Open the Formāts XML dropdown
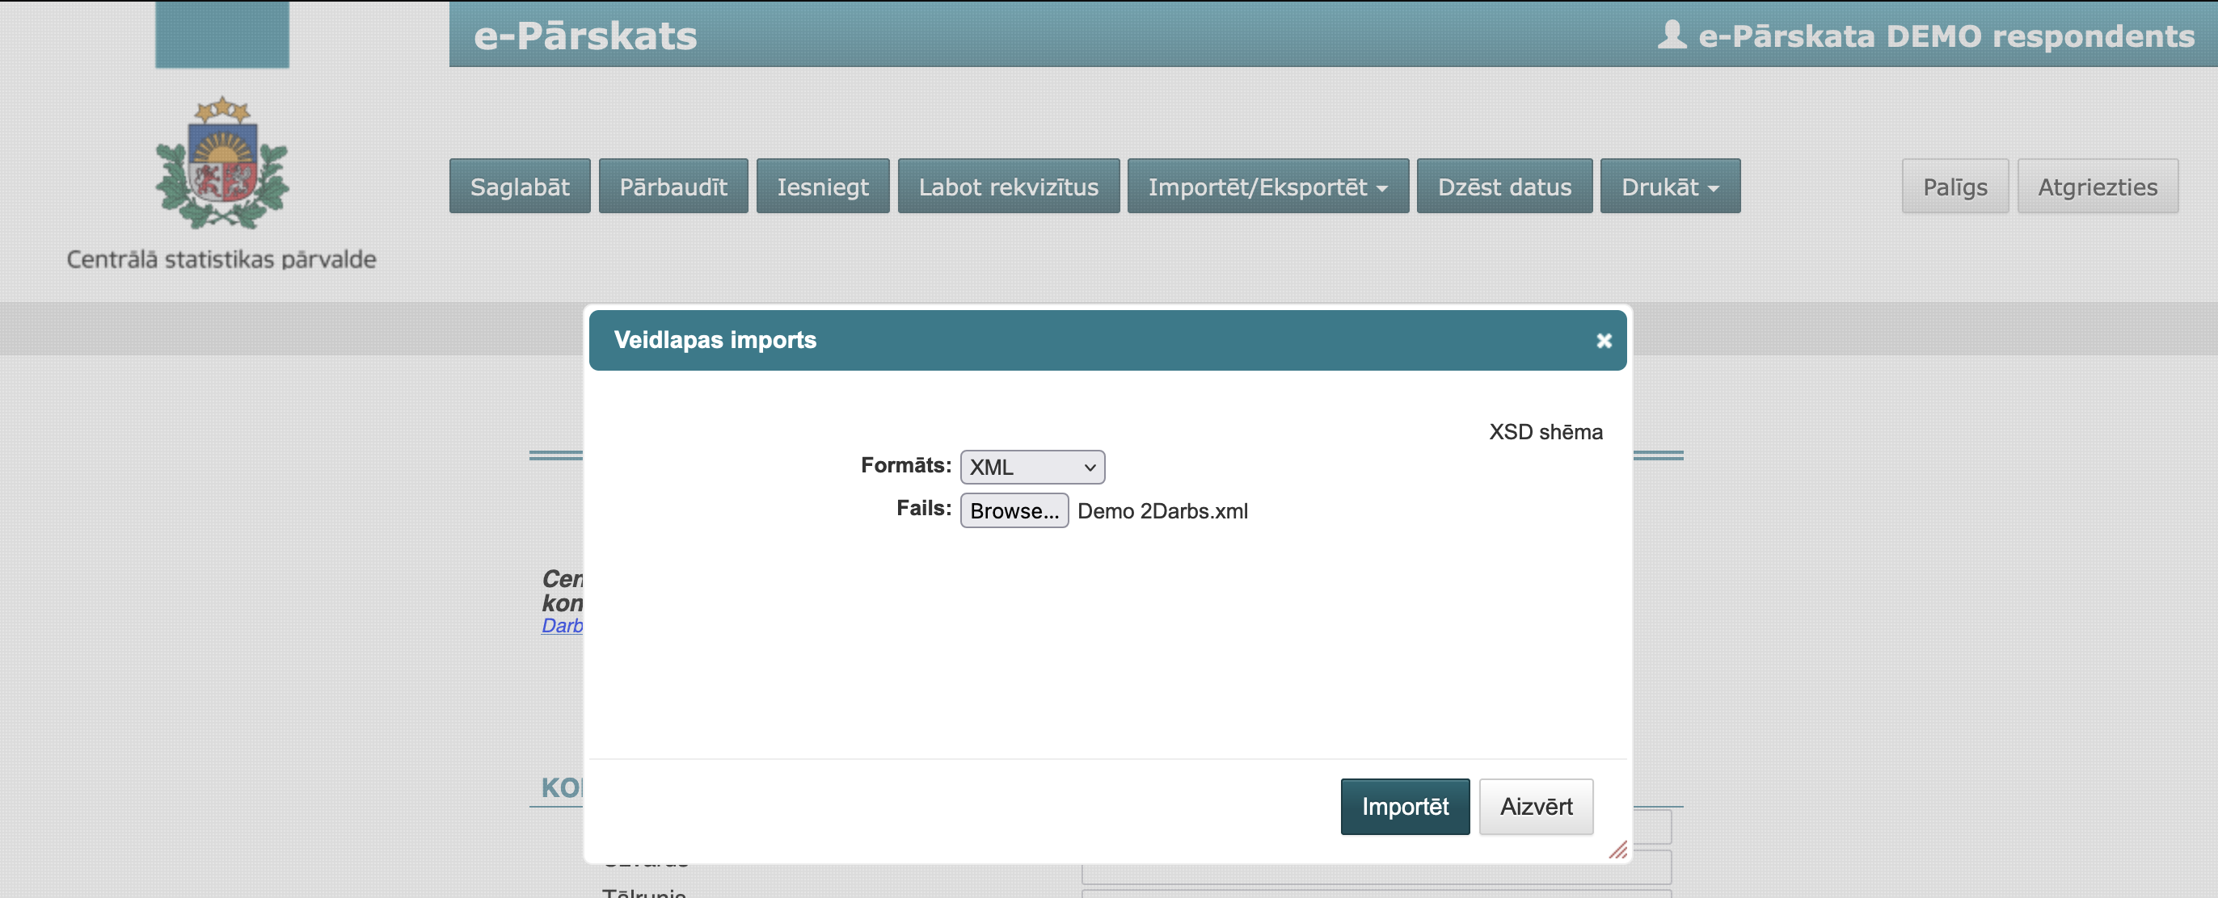 click(1031, 467)
